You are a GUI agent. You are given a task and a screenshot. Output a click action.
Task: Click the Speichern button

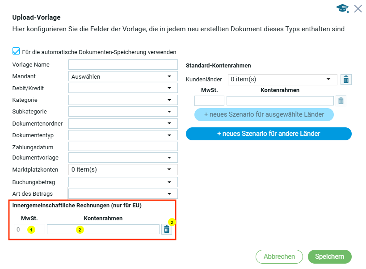click(329, 256)
